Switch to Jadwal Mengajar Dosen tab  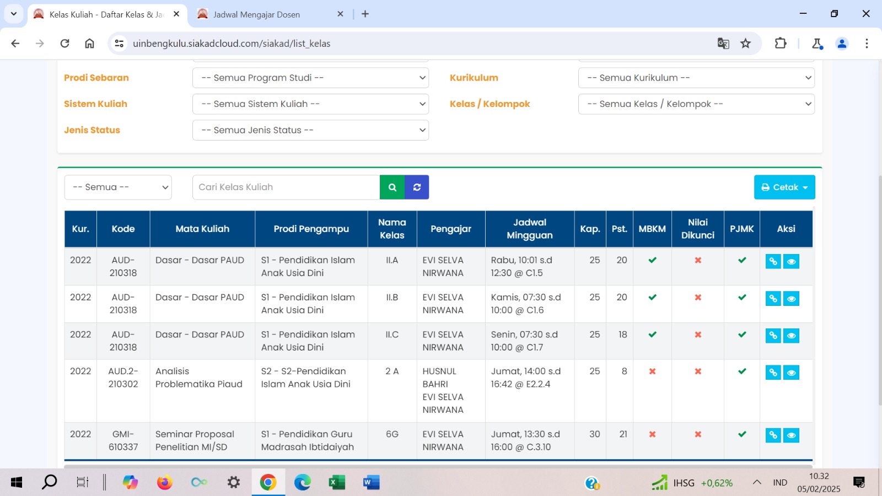coord(265,14)
